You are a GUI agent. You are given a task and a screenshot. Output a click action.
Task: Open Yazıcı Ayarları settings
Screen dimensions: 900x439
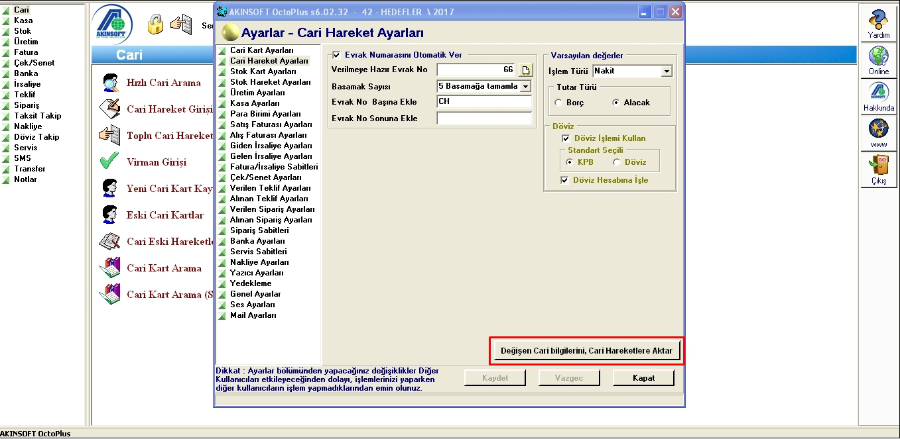[257, 273]
